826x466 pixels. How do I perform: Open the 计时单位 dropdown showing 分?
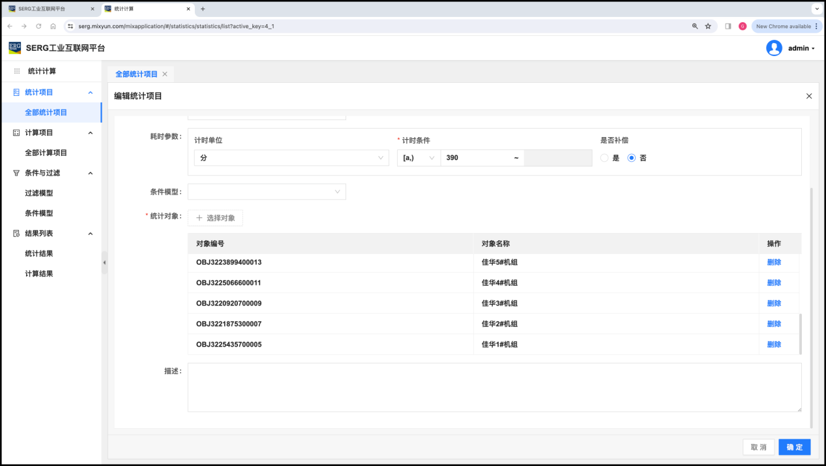pos(291,158)
